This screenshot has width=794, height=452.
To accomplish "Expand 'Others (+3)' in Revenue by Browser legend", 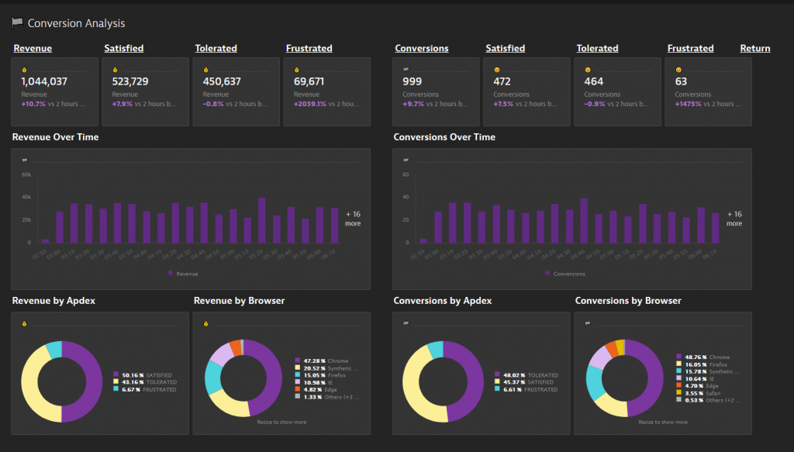I will (x=340, y=397).
